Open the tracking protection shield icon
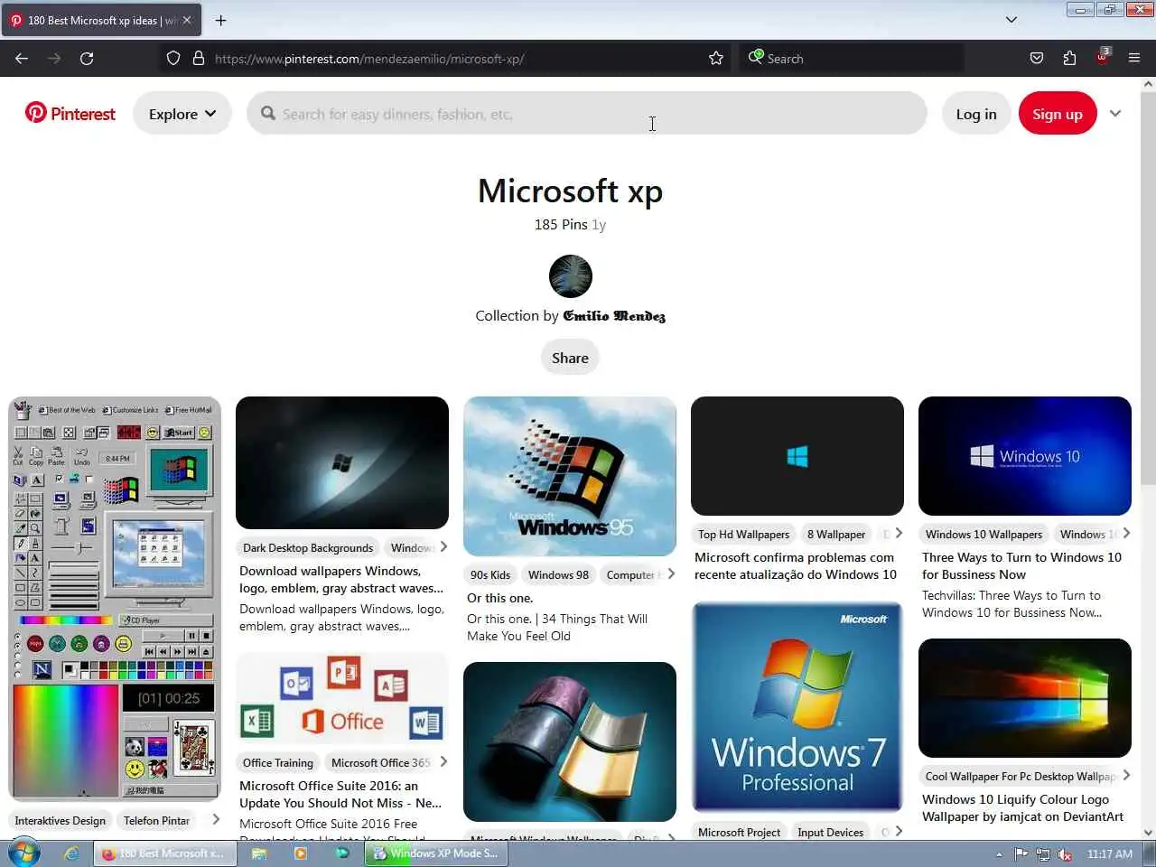 coord(173,59)
